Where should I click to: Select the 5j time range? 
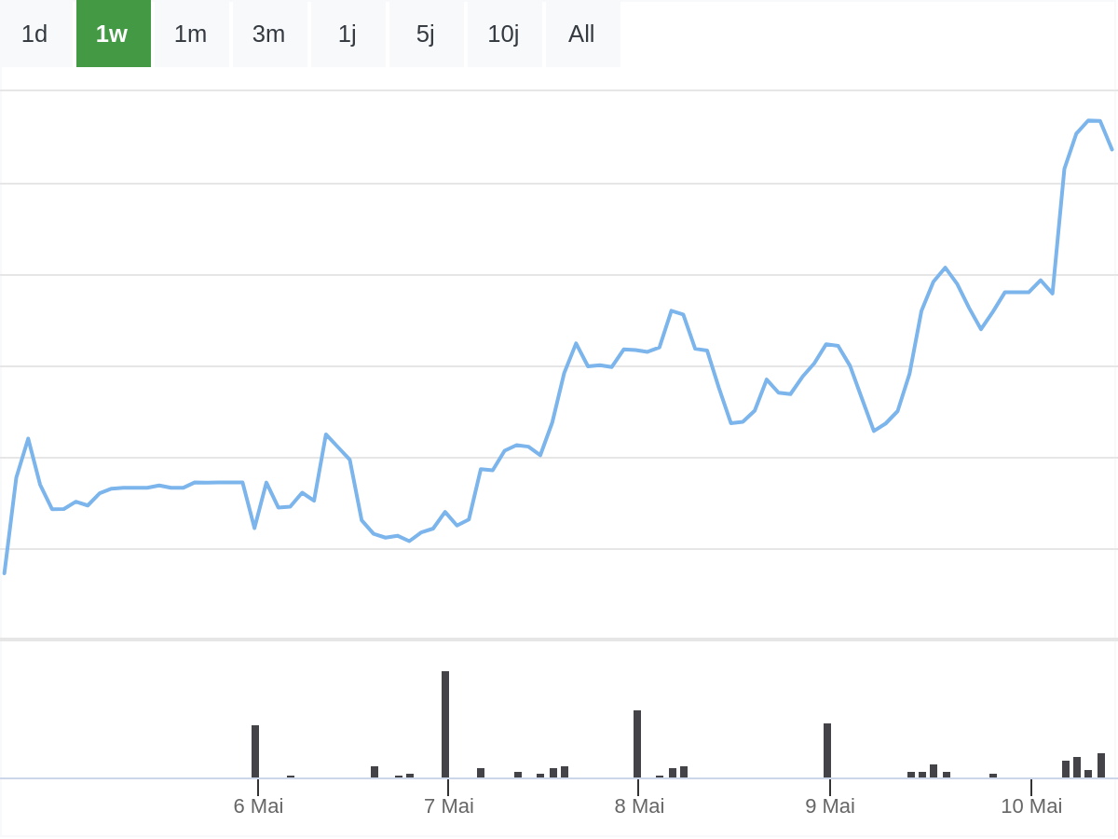[426, 34]
